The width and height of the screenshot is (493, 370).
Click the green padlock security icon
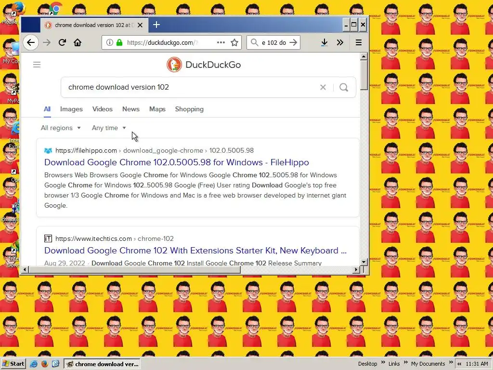(x=119, y=42)
